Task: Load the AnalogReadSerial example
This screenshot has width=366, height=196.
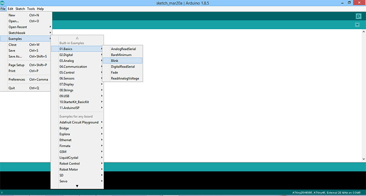Action: (123, 49)
